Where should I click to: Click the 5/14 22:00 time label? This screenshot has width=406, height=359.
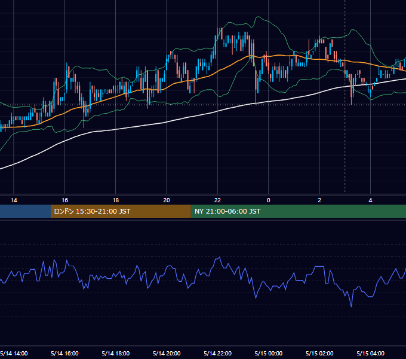pos(217,353)
